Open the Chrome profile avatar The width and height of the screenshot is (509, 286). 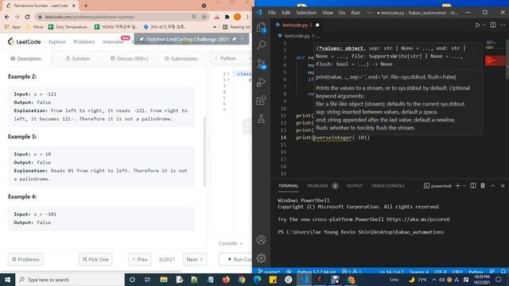coord(237,17)
